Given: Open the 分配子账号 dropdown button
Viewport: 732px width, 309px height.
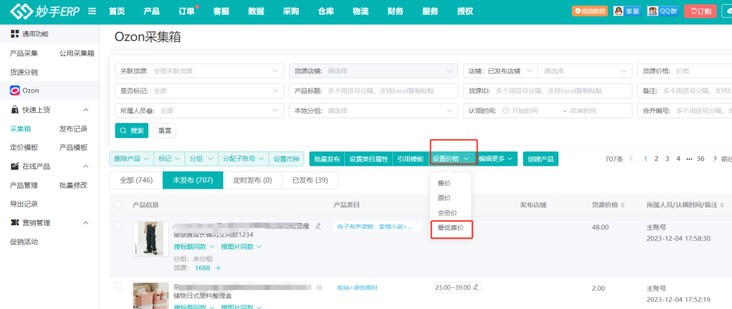Looking at the screenshot, I should point(243,159).
